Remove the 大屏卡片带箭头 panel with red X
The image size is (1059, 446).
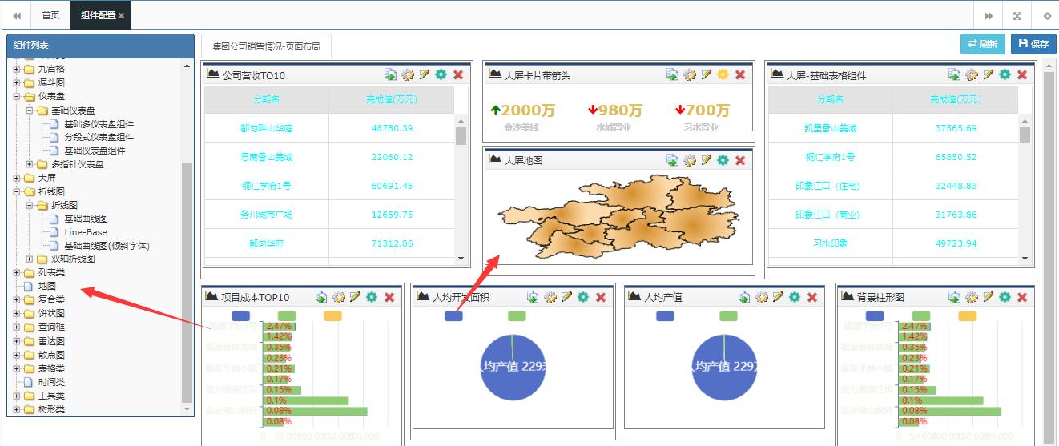point(740,74)
